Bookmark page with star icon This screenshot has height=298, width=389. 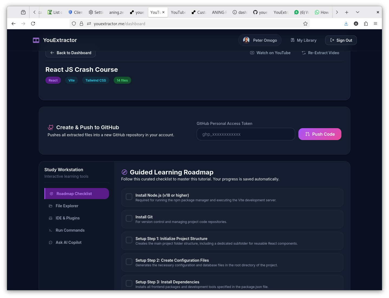click(305, 24)
